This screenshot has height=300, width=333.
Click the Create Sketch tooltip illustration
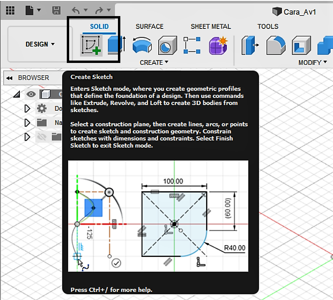158,216
